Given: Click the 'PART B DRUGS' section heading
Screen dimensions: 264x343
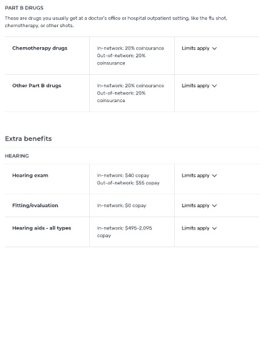Looking at the screenshot, I should [x=24, y=8].
